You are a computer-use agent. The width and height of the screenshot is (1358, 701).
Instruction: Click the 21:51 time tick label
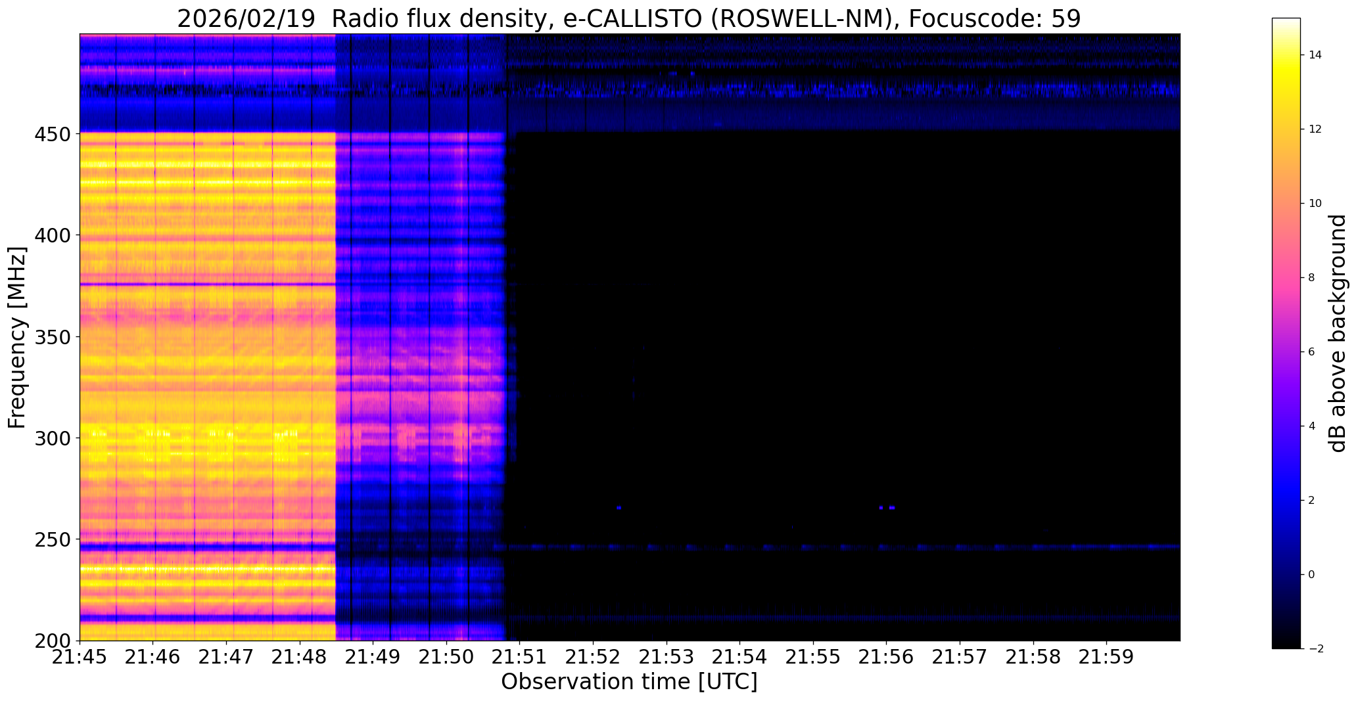pos(520,658)
